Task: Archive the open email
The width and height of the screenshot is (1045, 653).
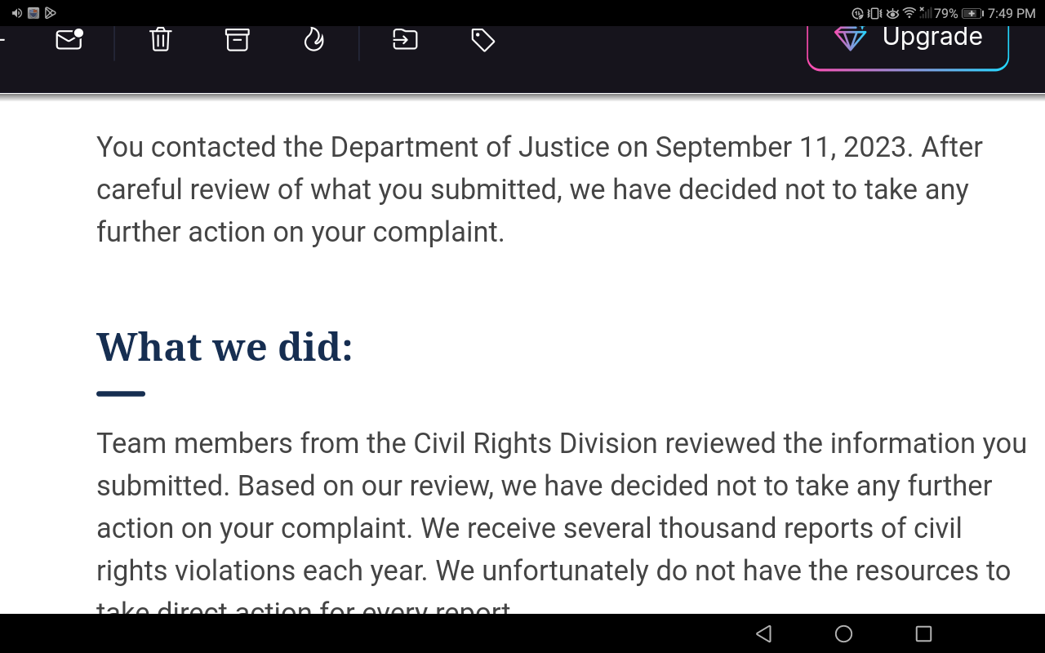Action: tap(237, 38)
